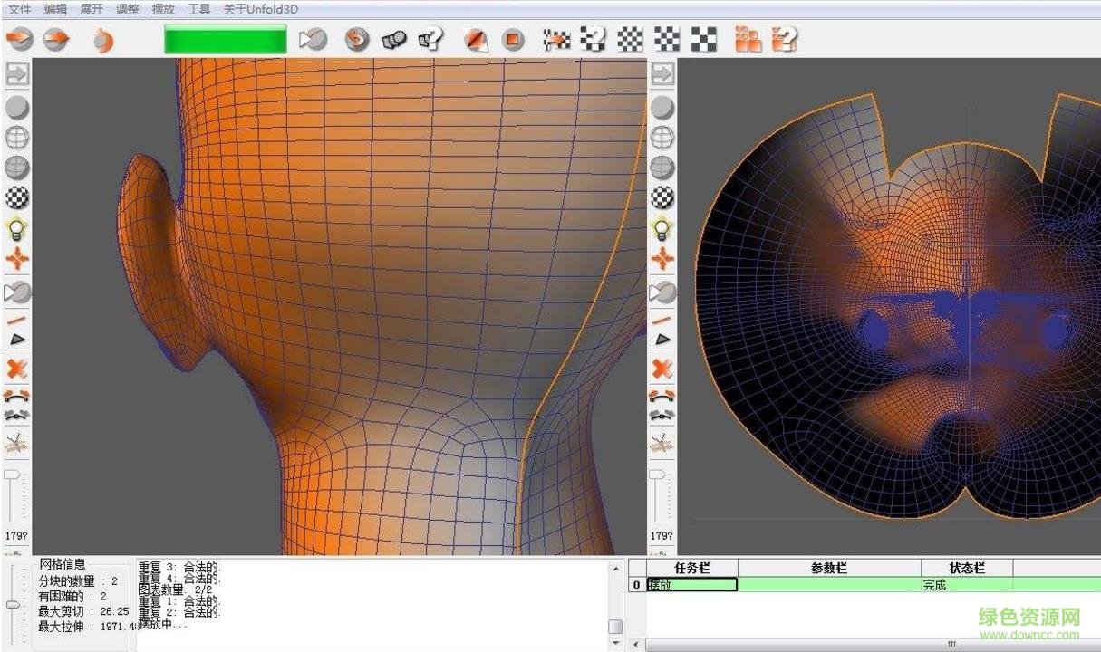Image resolution: width=1101 pixels, height=652 pixels.
Task: Click the red X delete tool icon
Action: [x=16, y=369]
